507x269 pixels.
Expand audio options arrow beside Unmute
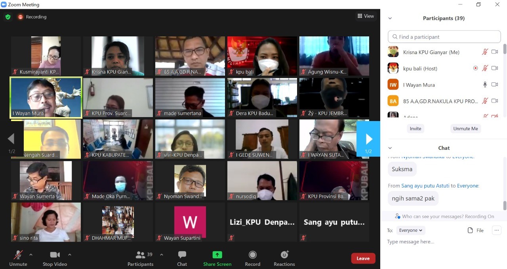(31, 255)
